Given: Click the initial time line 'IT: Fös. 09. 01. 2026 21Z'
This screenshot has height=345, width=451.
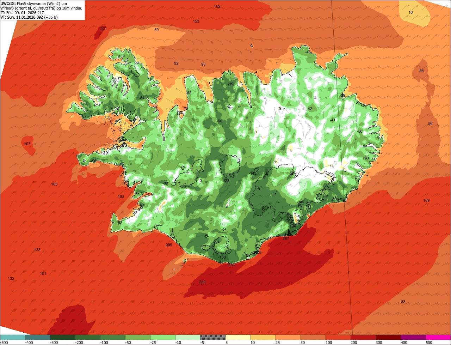Looking at the screenshot, I should tap(23, 12).
